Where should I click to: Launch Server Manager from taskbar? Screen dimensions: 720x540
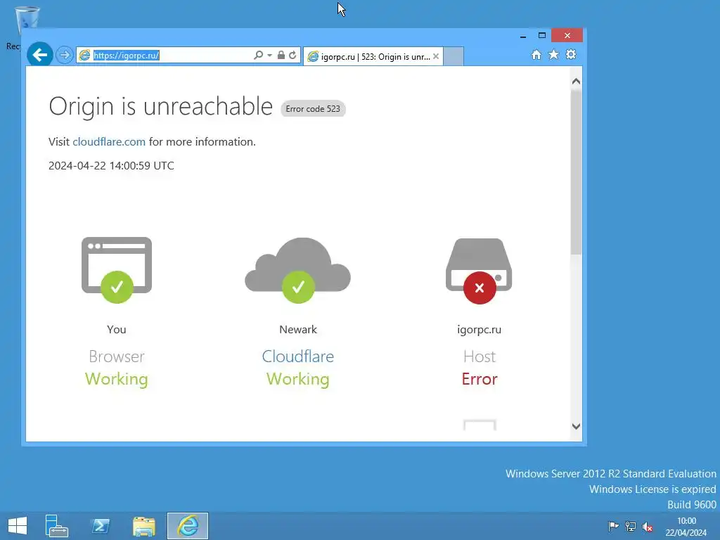[x=57, y=526]
